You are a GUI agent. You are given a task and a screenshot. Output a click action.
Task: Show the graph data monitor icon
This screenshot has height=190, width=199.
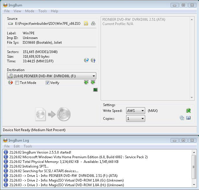click(95, 90)
